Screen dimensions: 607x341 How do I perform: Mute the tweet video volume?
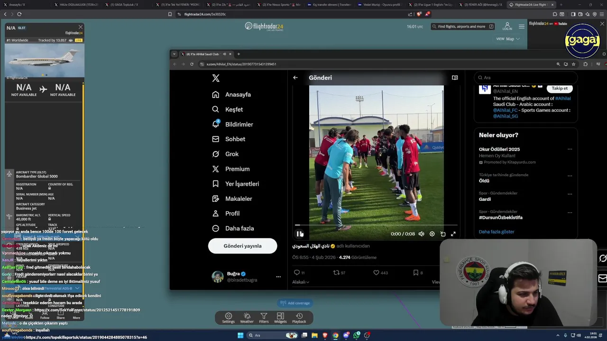pyautogui.click(x=421, y=234)
